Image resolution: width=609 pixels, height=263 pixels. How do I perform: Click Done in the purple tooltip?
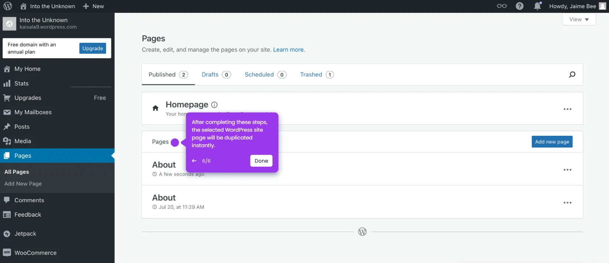pos(261,161)
